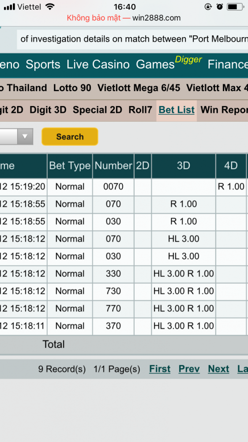The width and height of the screenshot is (248, 442).
Task: Open the Games Digger menu
Action: [169, 64]
